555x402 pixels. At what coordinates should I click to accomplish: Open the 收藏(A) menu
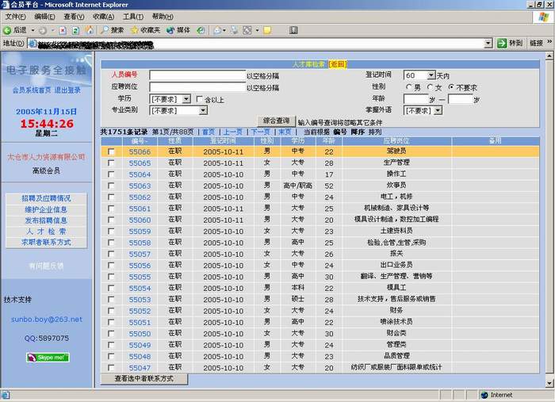[103, 16]
